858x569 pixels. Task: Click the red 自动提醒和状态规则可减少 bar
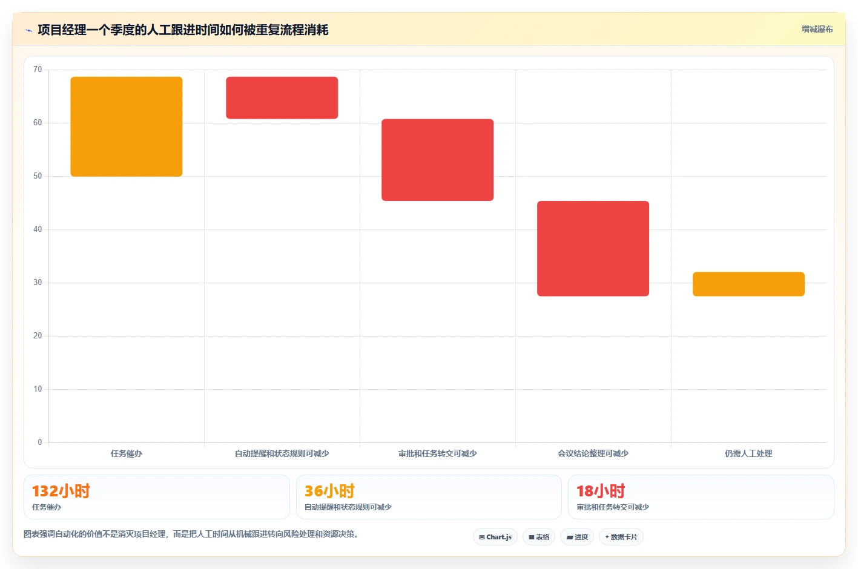point(282,97)
